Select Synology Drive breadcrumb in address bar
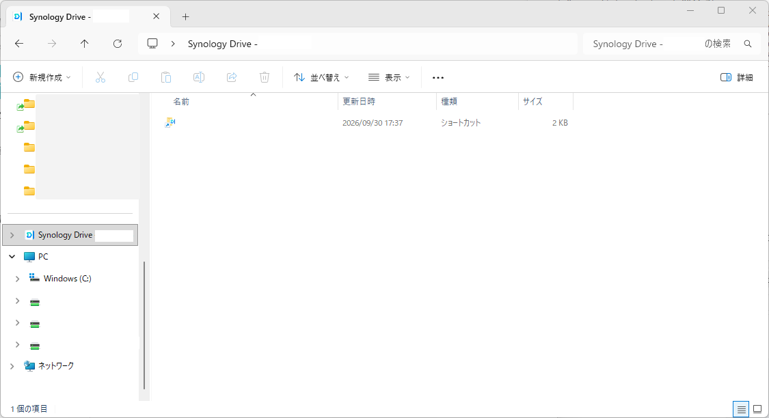The image size is (769, 418). tap(222, 44)
